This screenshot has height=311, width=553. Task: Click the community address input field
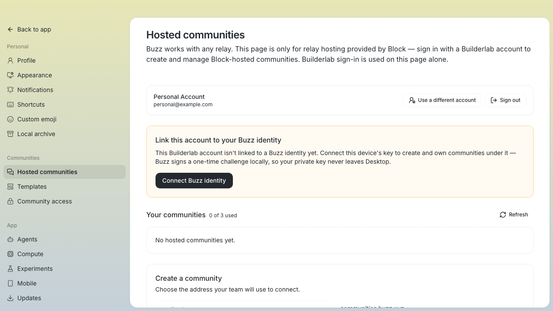tap(245, 305)
